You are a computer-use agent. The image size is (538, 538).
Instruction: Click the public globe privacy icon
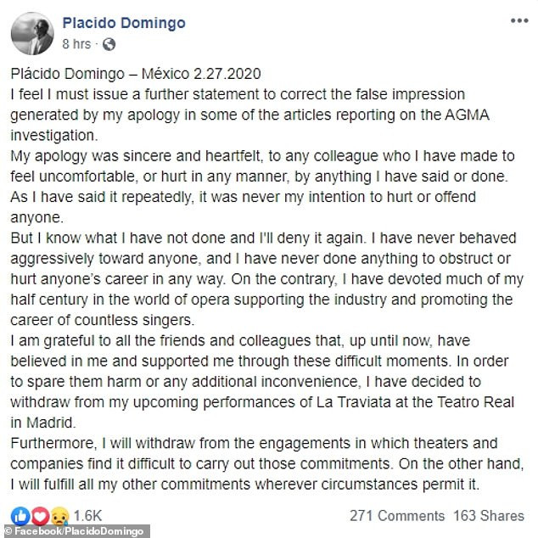(109, 44)
